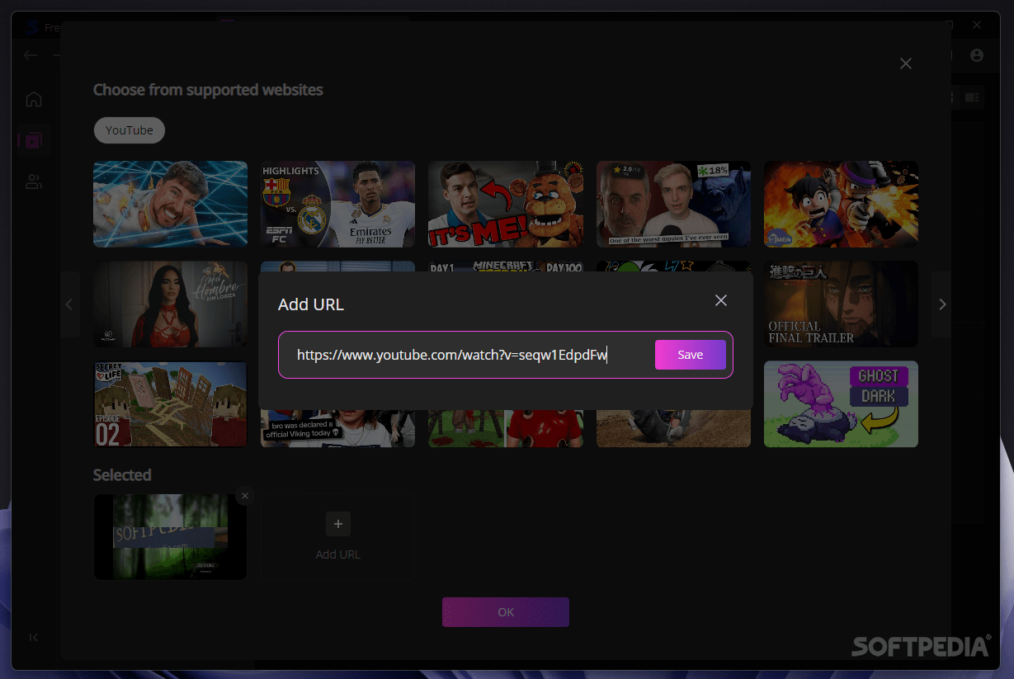The width and height of the screenshot is (1014, 679).
Task: Select the selected Softpedia video thumbnail
Action: point(170,536)
